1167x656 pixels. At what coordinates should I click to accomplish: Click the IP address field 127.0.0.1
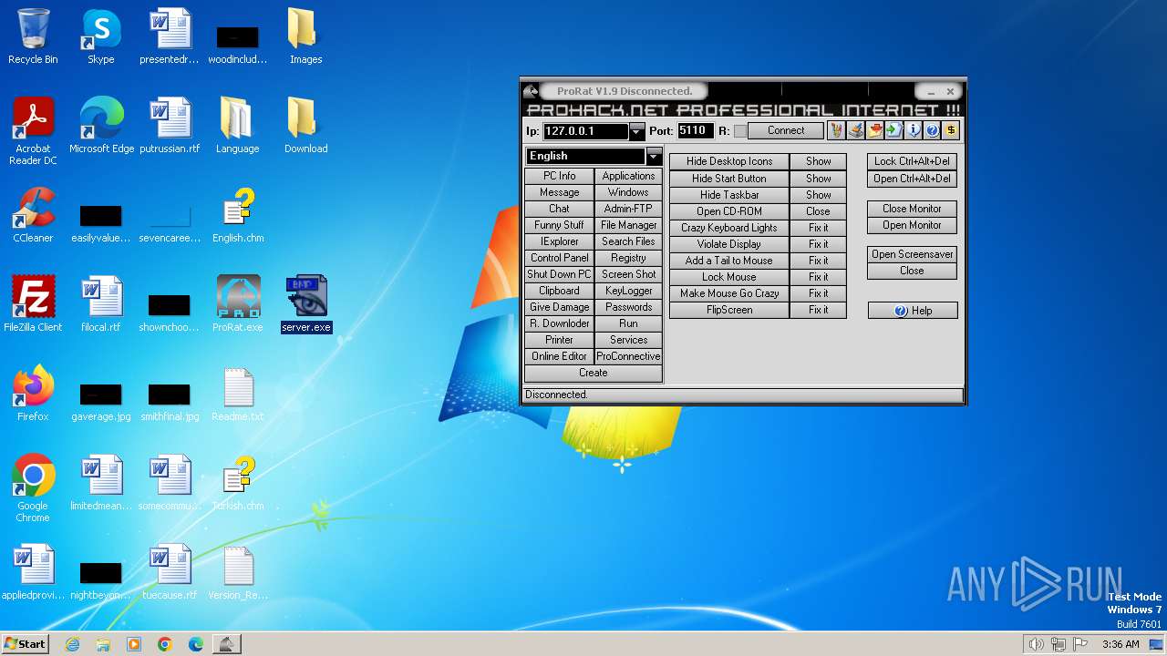coord(586,131)
